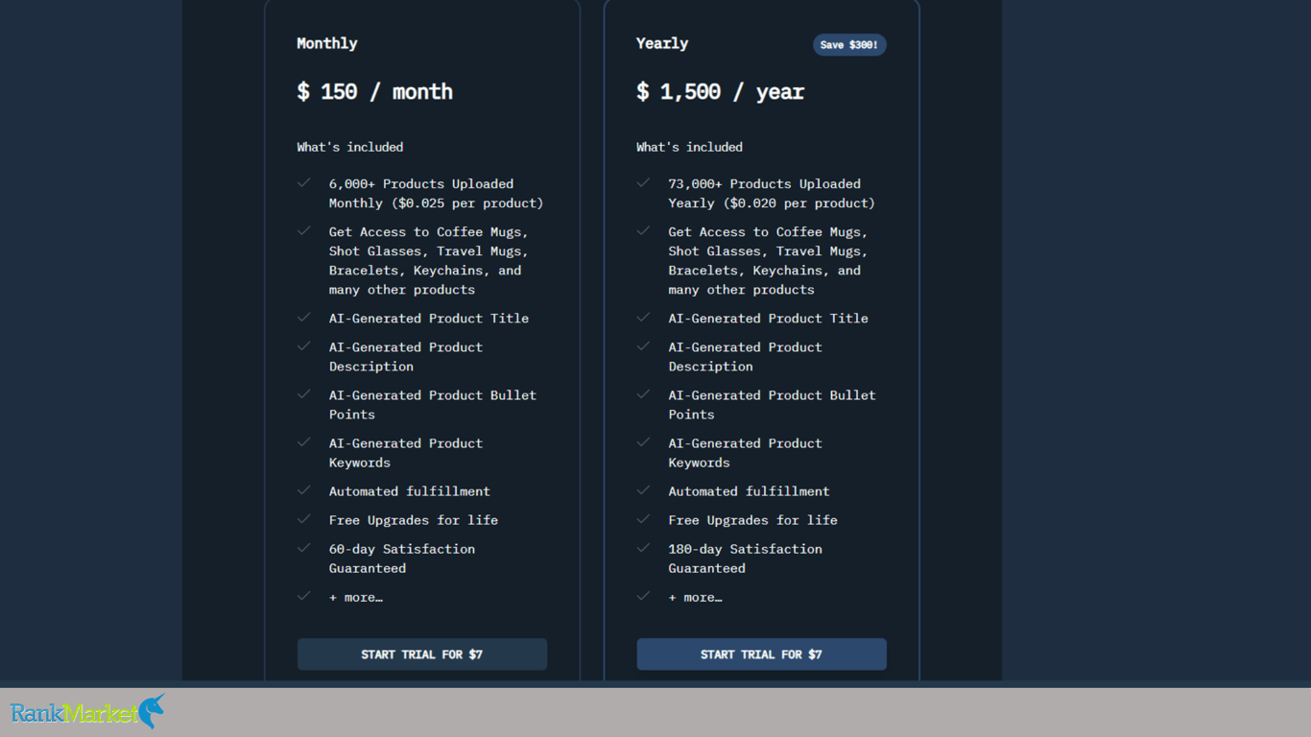
Task: Click the Monthly checkmark for AI-Generated Product Bullet Points
Action: (304, 393)
